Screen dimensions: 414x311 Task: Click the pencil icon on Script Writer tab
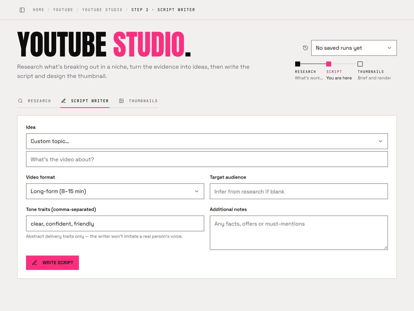(x=64, y=101)
